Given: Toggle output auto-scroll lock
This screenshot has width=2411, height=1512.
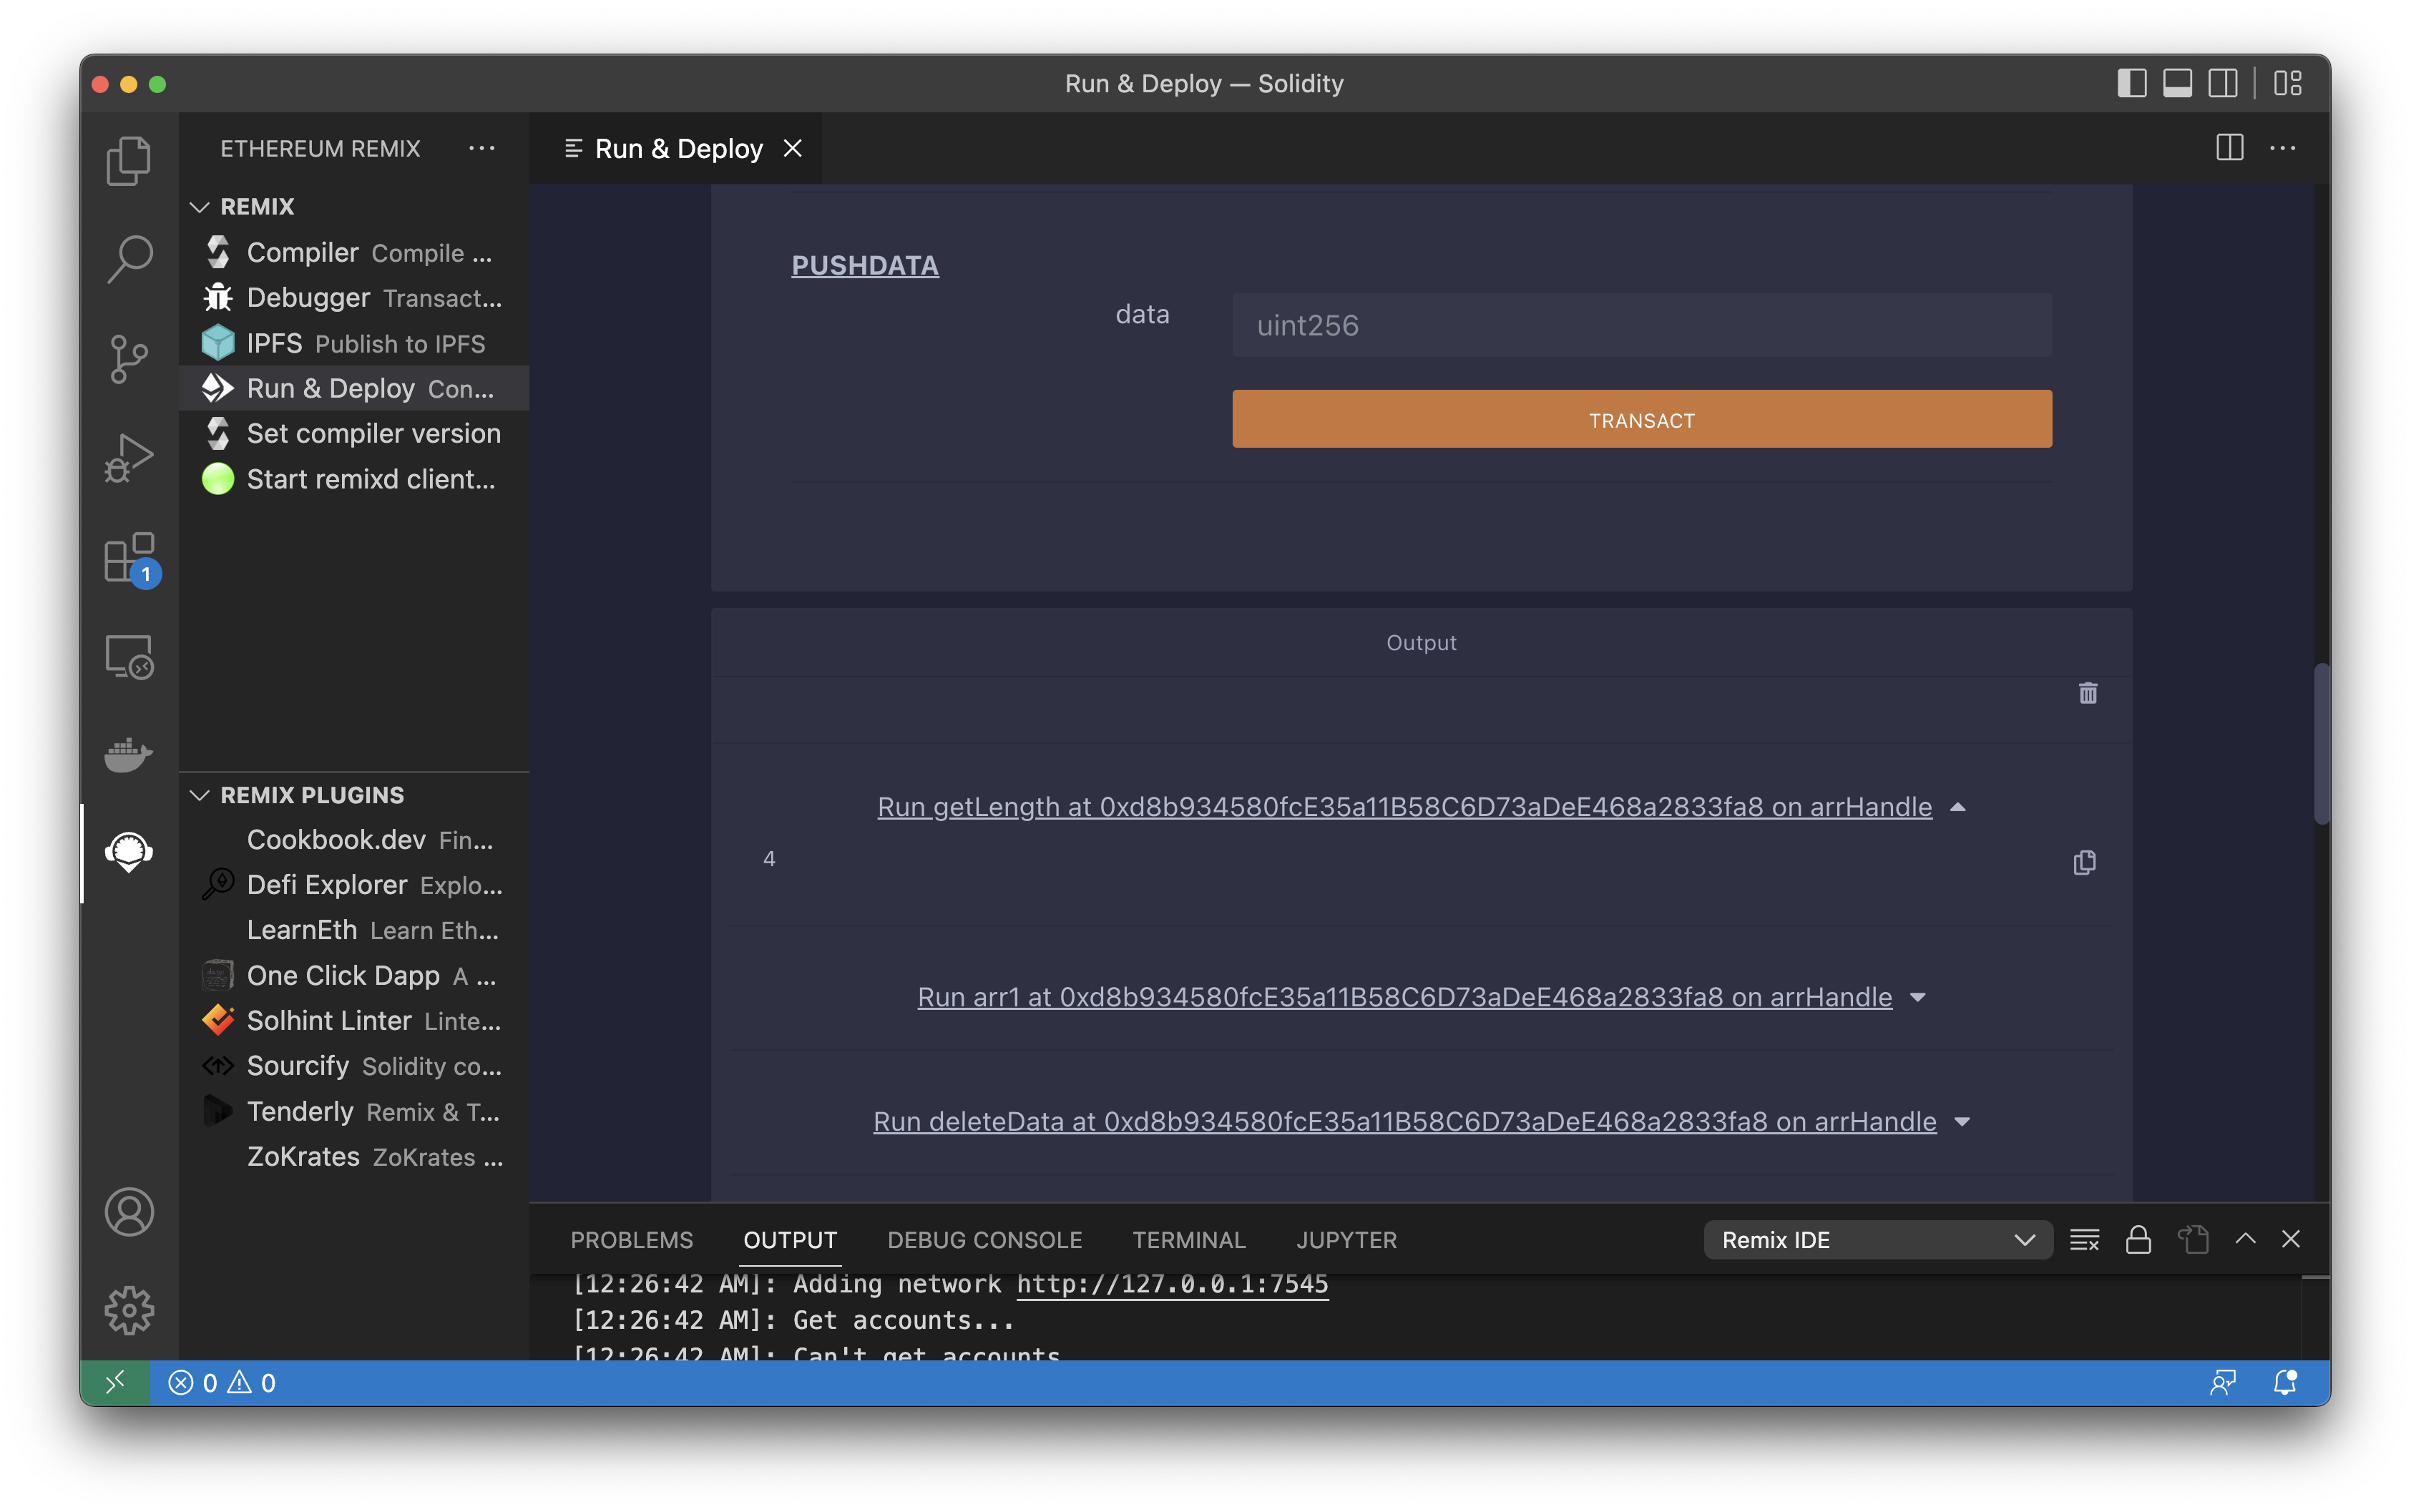Looking at the screenshot, I should pos(2138,1240).
